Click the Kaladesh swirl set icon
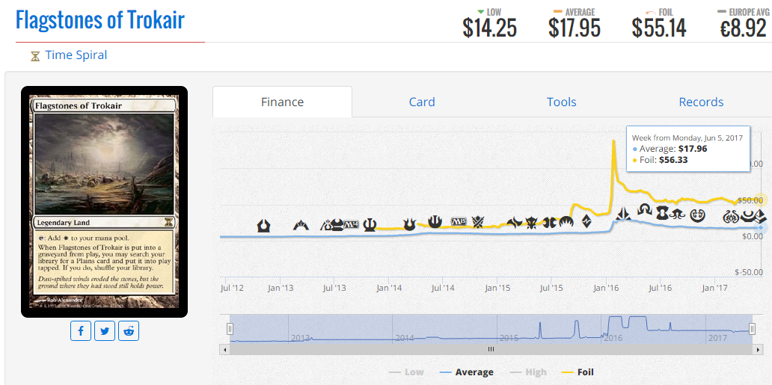Image resolution: width=772 pixels, height=385 pixels. pyautogui.click(x=696, y=215)
